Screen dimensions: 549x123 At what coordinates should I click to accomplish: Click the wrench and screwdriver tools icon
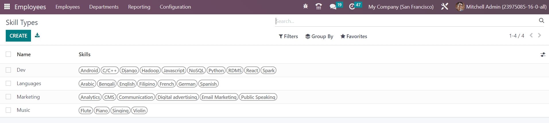coord(445,7)
